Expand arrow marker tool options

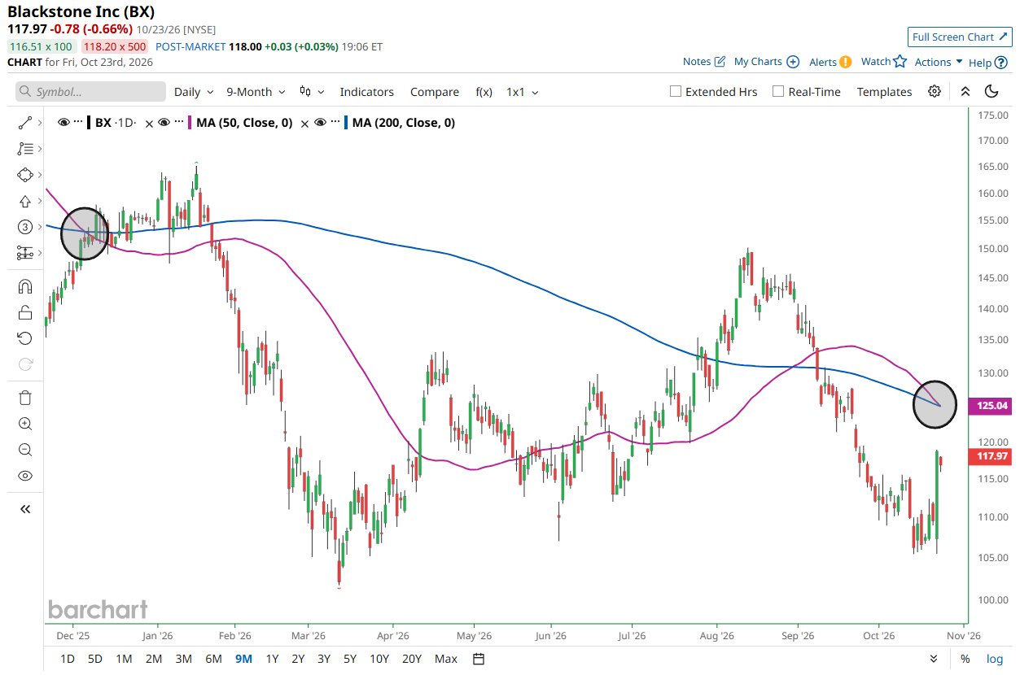click(41, 201)
